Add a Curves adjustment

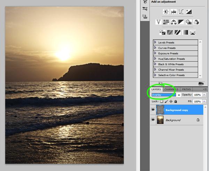(x=181, y=11)
